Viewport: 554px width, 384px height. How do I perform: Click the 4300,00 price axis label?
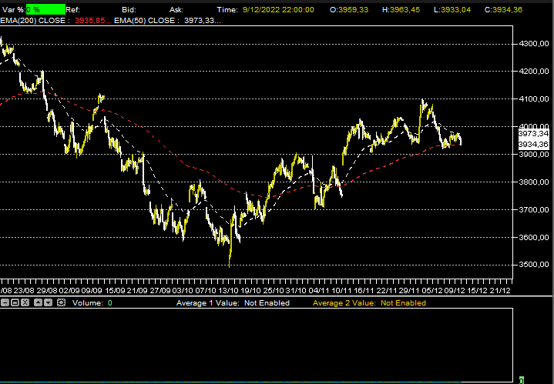(533, 44)
